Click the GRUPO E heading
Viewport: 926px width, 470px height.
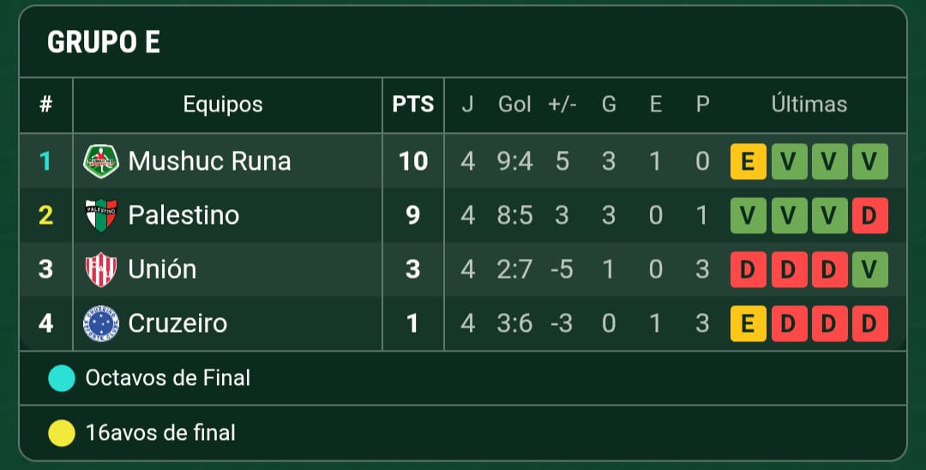coord(103,43)
